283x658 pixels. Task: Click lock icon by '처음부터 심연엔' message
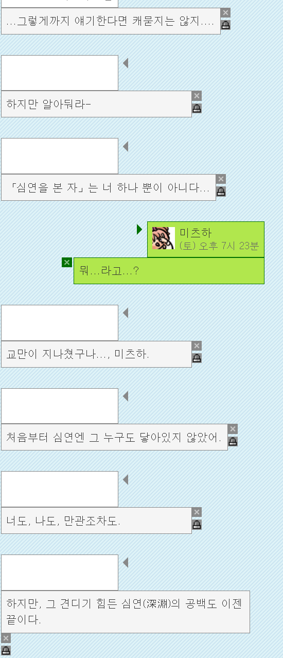[233, 441]
